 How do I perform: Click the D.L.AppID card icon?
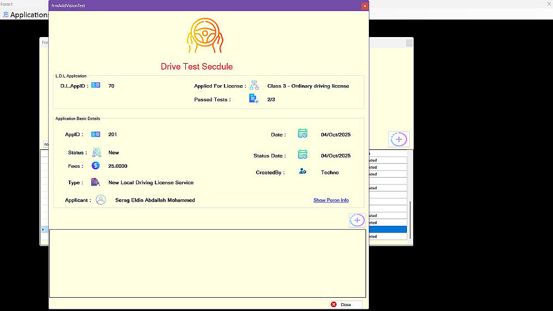coord(96,85)
